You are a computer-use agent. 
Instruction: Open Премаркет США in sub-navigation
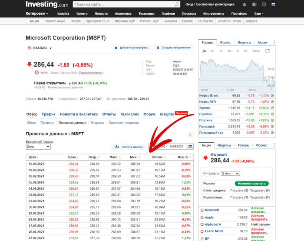(x=98, y=21)
